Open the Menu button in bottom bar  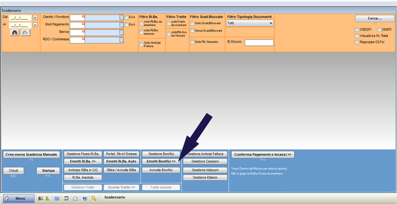click(19, 198)
